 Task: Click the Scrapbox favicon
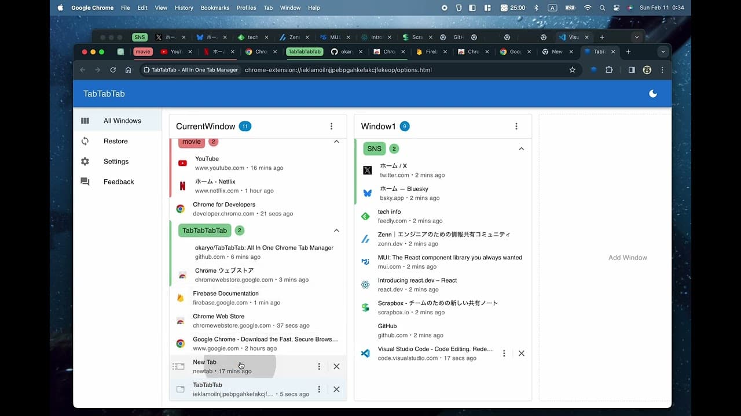coord(365,307)
